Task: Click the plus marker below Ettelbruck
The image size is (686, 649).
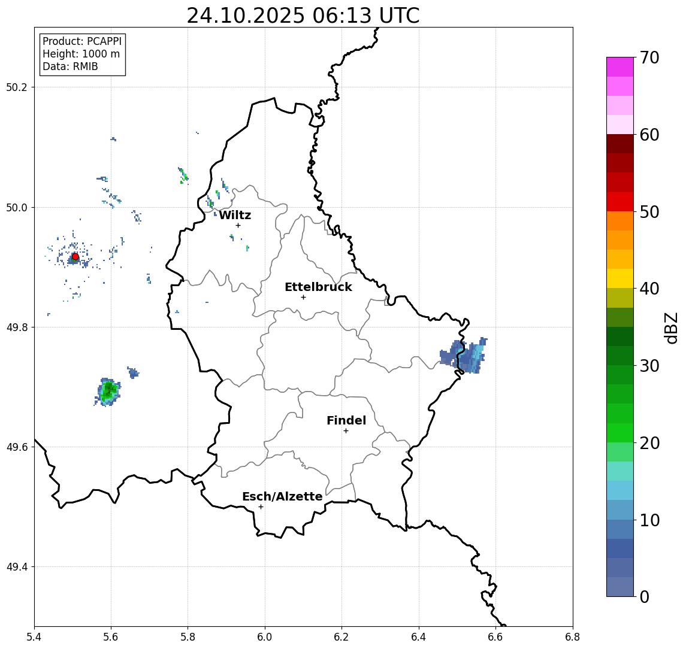Action: tap(303, 298)
